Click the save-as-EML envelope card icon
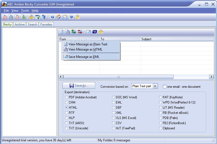 tap(88, 32)
